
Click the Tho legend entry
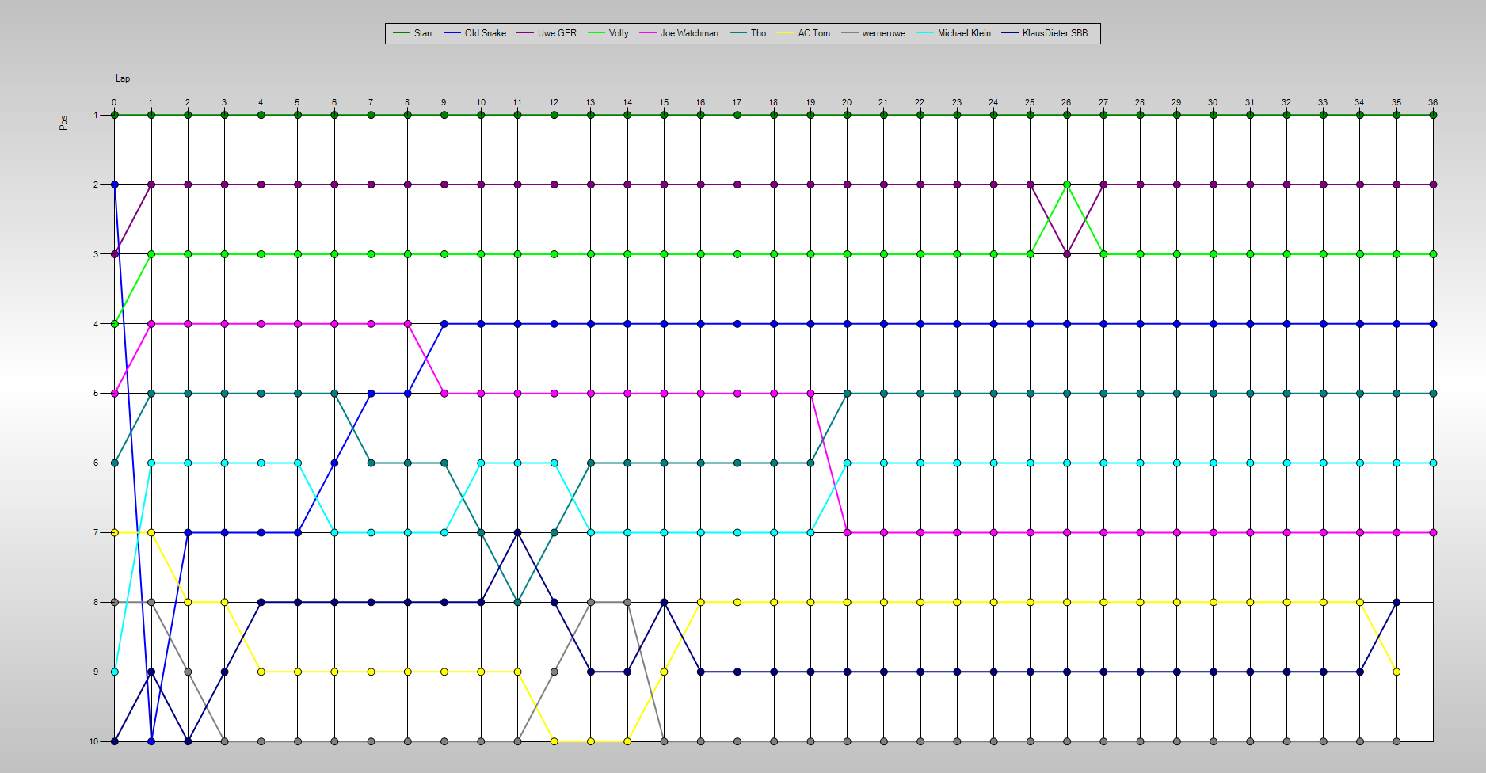748,33
